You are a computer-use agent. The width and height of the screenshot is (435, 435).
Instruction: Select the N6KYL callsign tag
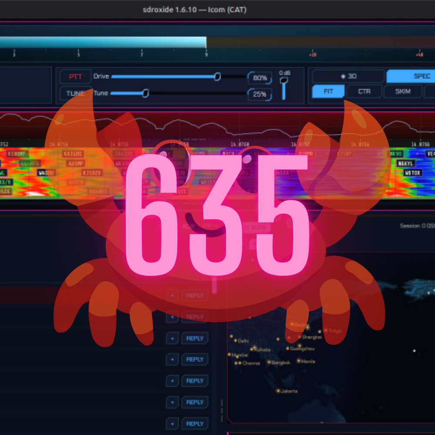point(405,164)
